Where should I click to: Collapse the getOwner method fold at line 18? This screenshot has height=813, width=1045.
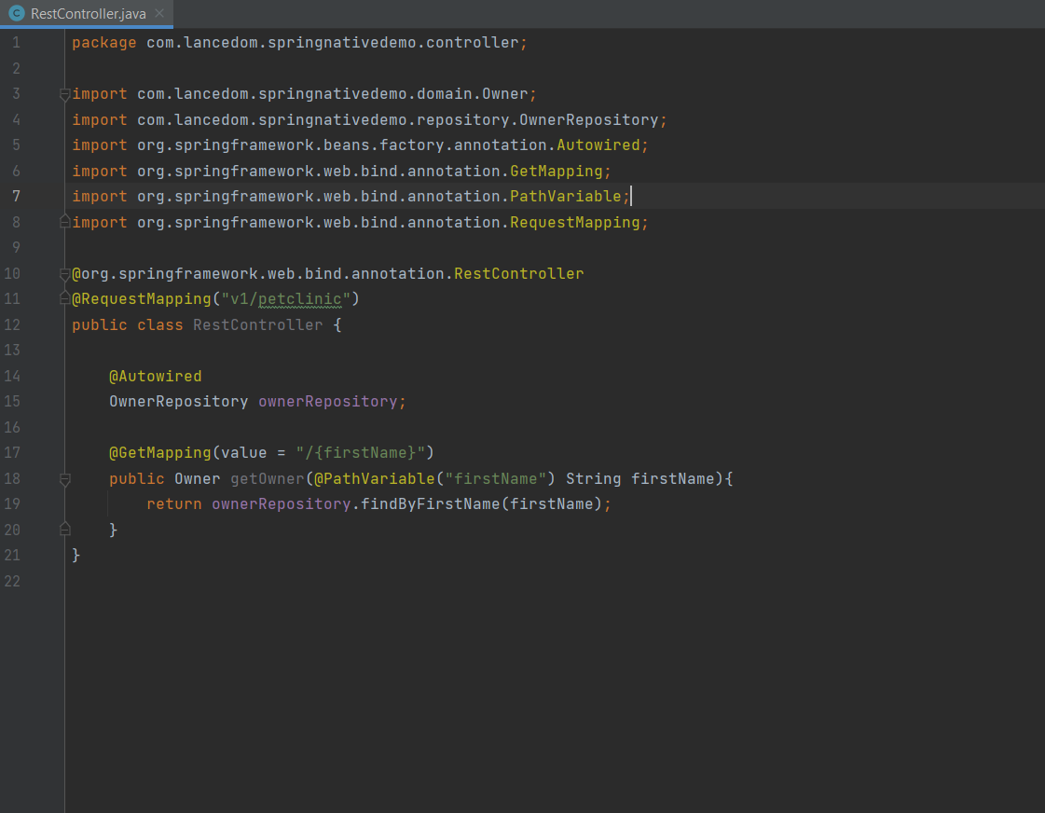click(x=64, y=479)
